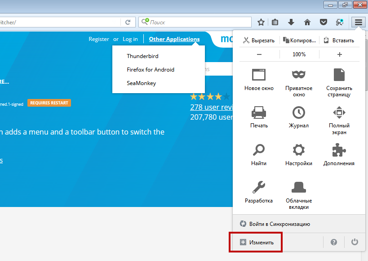Zoom out with the minus button

pos(259,54)
